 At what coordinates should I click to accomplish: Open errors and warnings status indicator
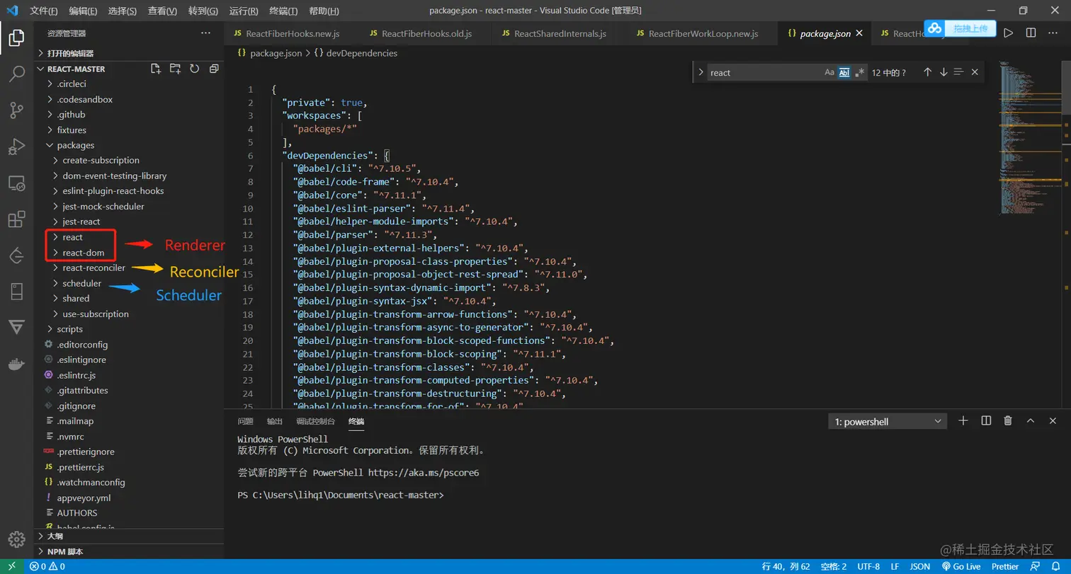coord(47,566)
